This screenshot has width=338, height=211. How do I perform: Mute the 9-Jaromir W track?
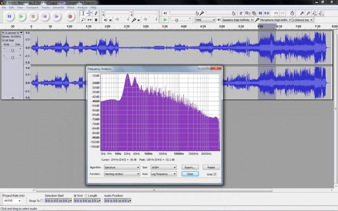[7, 45]
